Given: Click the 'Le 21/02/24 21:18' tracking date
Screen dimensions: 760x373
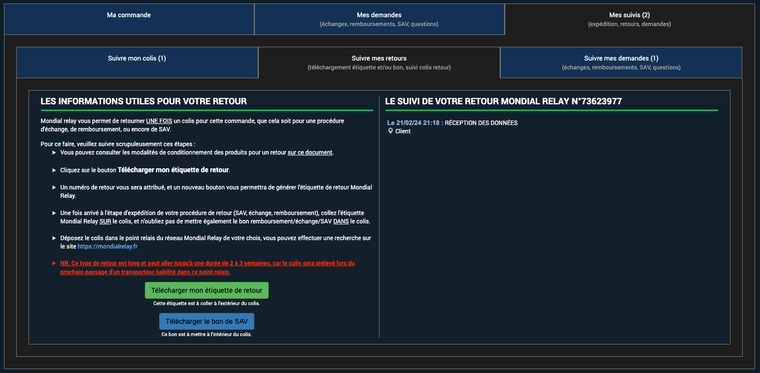Looking at the screenshot, I should coord(415,123).
